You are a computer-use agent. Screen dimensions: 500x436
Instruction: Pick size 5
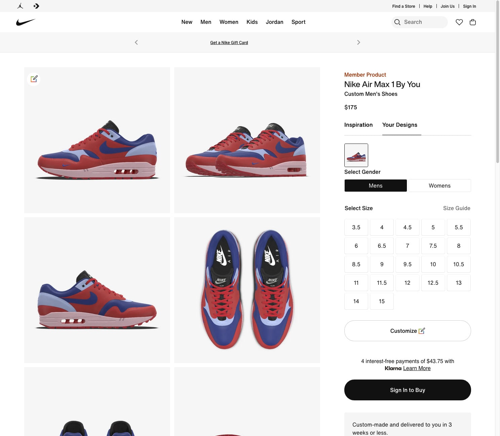[x=433, y=227]
